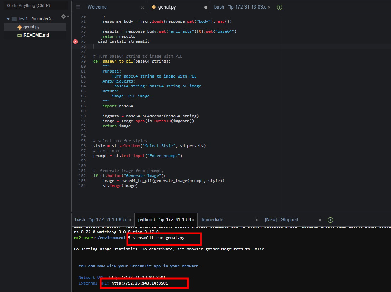
Task: Click the ec2-user:~/environment prompt
Action: (x=100, y=238)
